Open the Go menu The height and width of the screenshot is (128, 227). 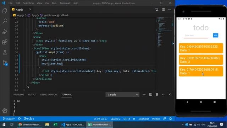pos(47,3)
